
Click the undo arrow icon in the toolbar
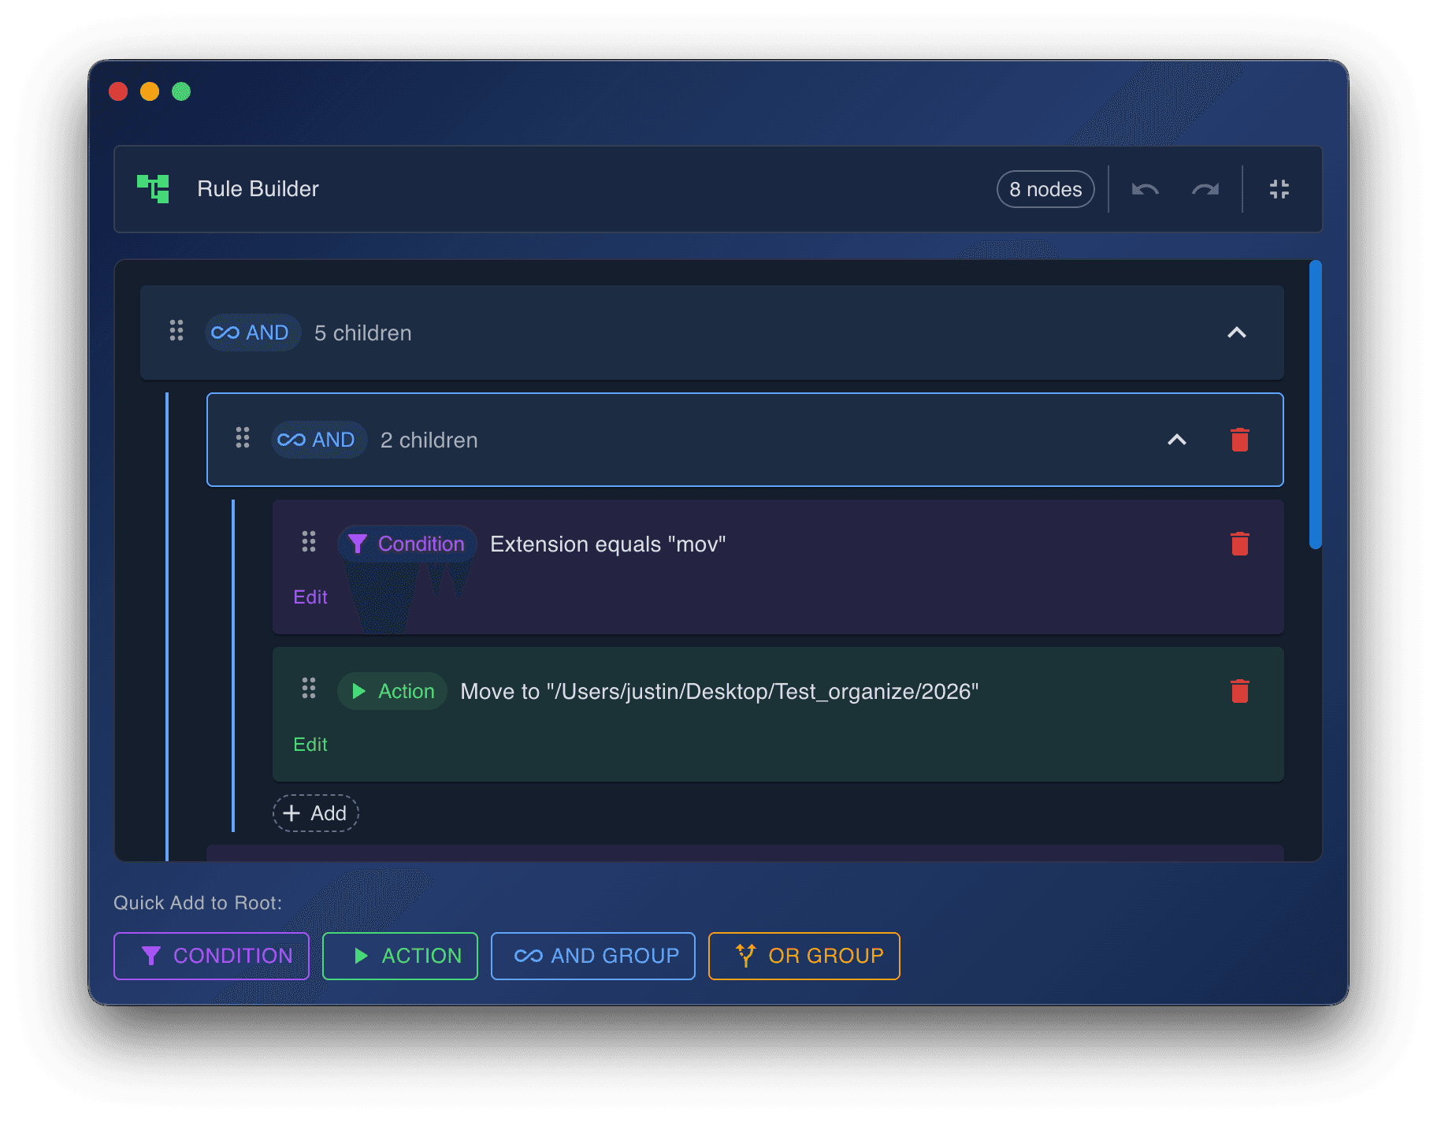(1145, 189)
